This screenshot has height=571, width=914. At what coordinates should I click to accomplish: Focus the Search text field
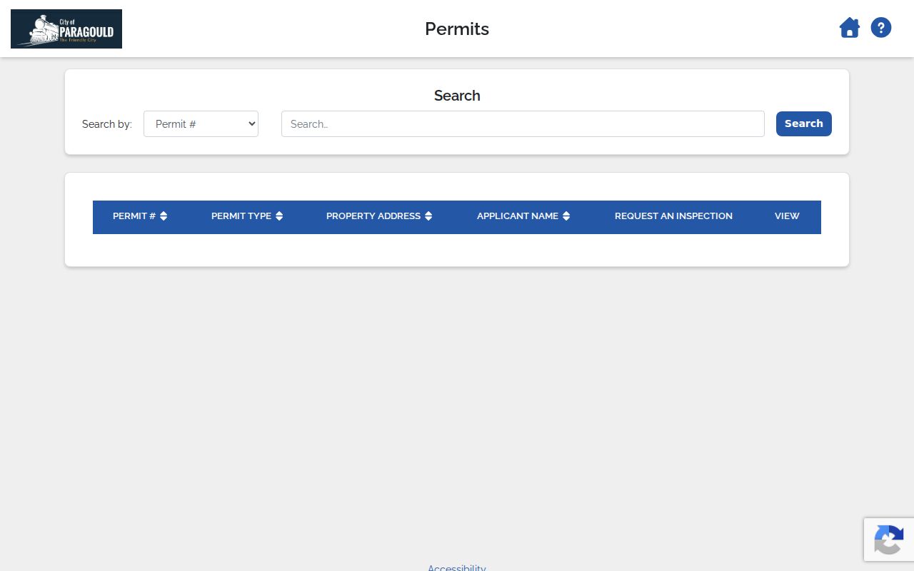[x=523, y=123]
